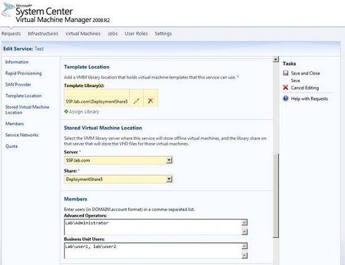Open the User Roles menu tab
345x265 pixels.
coord(136,34)
